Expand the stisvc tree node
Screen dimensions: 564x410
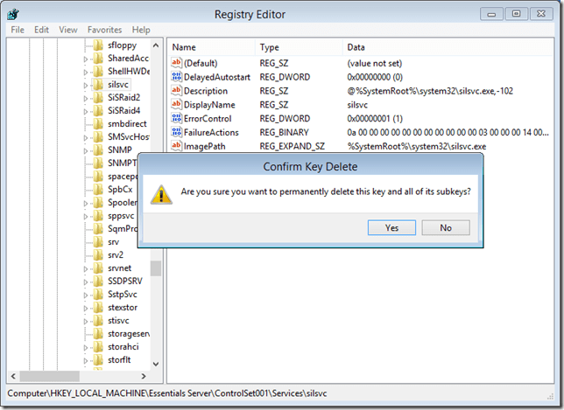tap(86, 322)
